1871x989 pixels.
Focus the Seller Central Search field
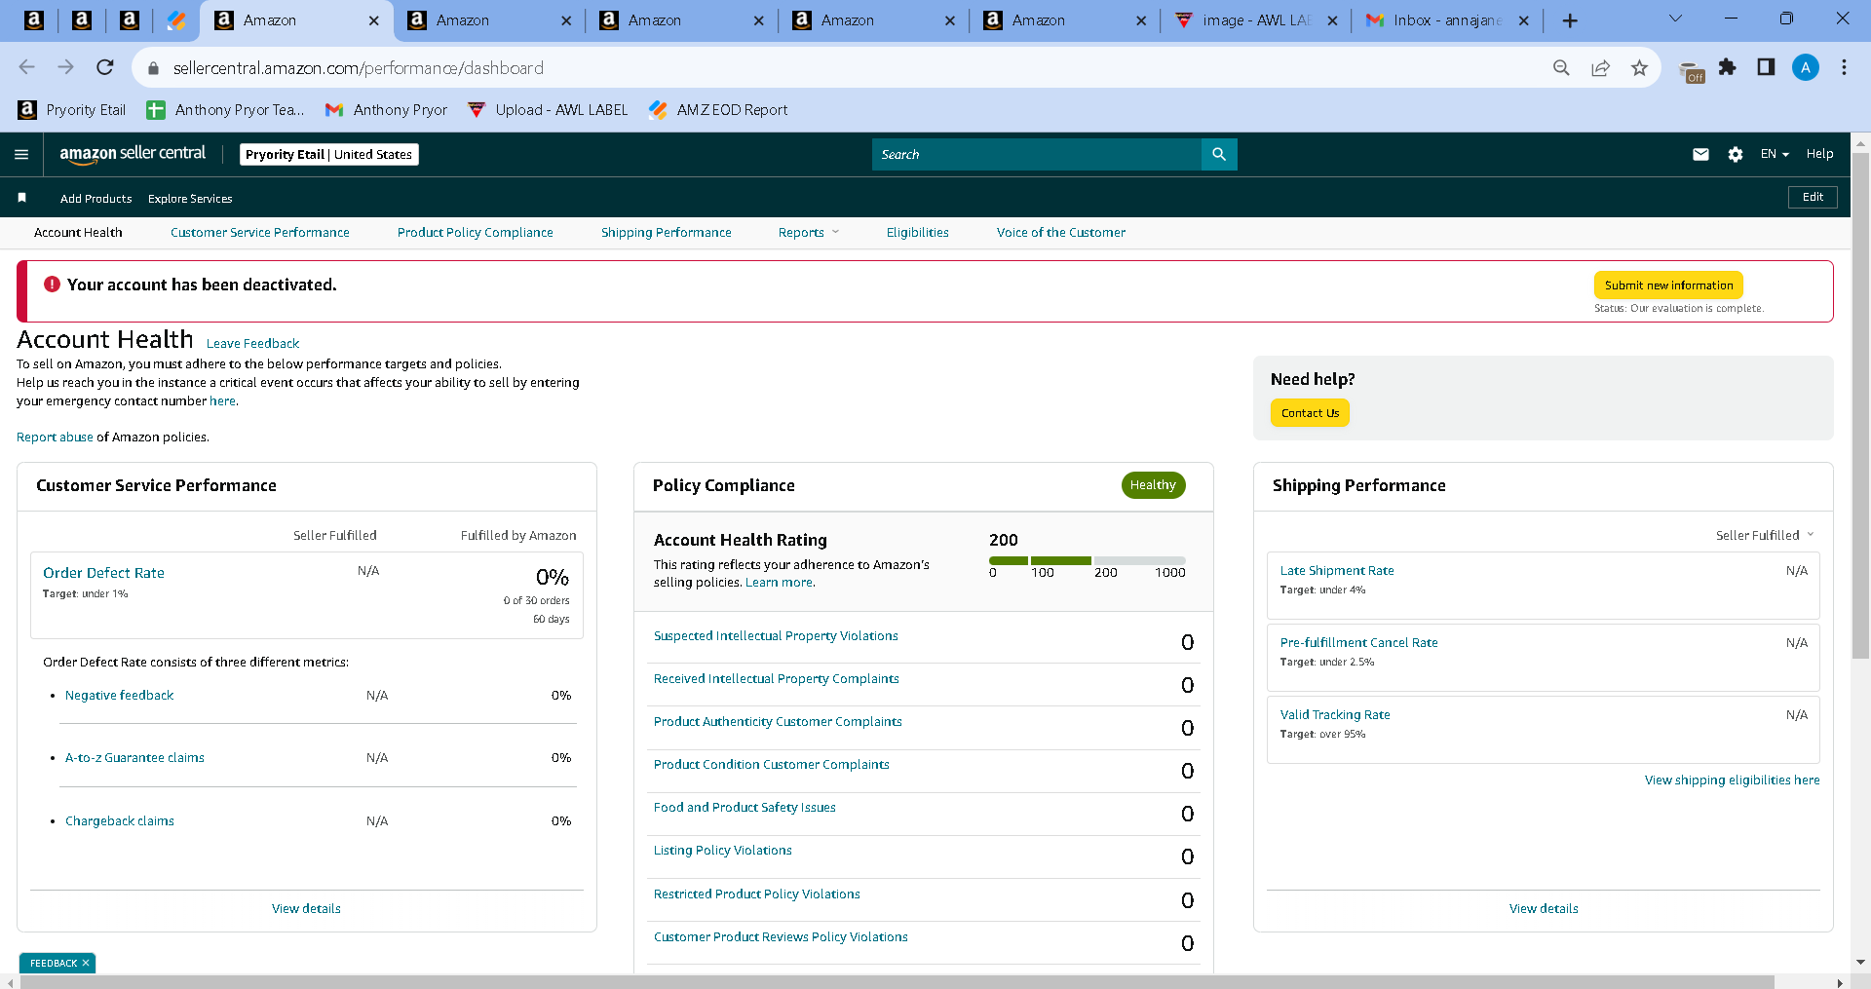click(x=1037, y=154)
